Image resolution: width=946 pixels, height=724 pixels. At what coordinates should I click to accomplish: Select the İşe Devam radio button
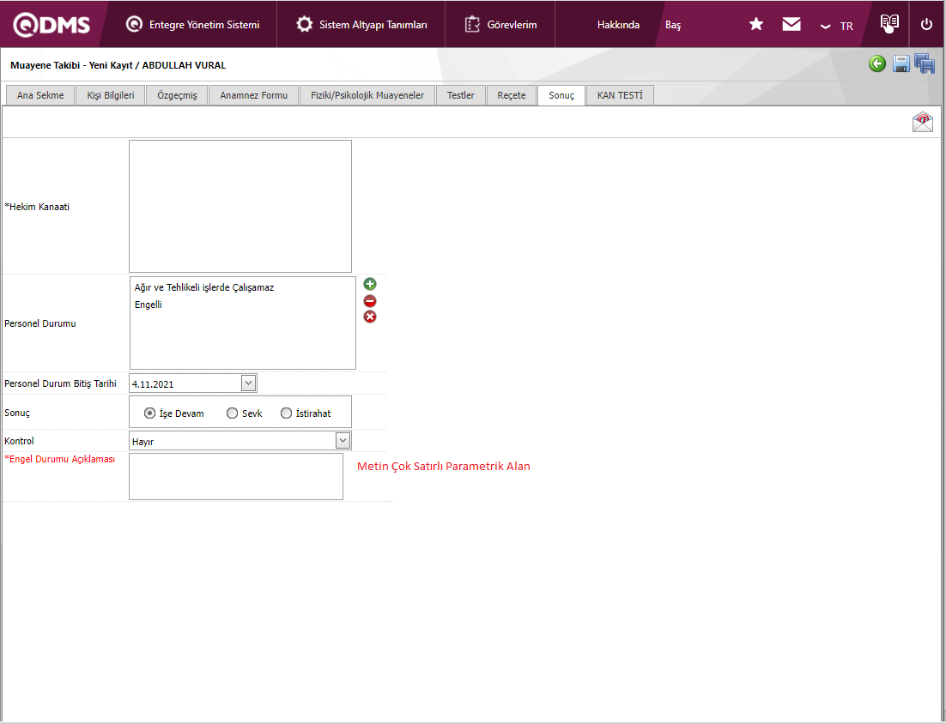pos(150,413)
